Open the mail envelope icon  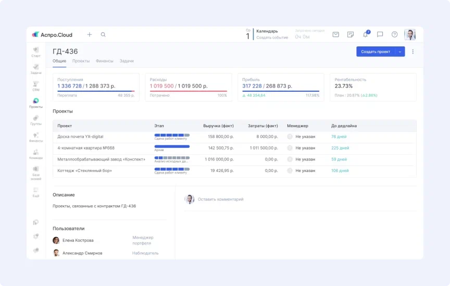point(336,35)
